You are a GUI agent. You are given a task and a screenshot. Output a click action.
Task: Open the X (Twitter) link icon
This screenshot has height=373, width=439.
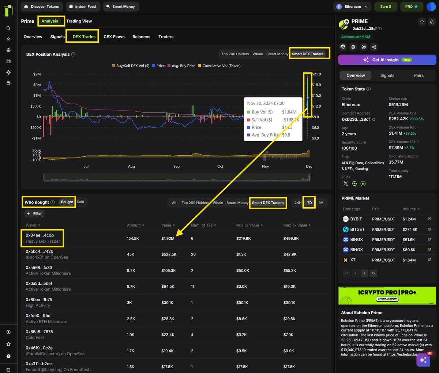coord(345,183)
